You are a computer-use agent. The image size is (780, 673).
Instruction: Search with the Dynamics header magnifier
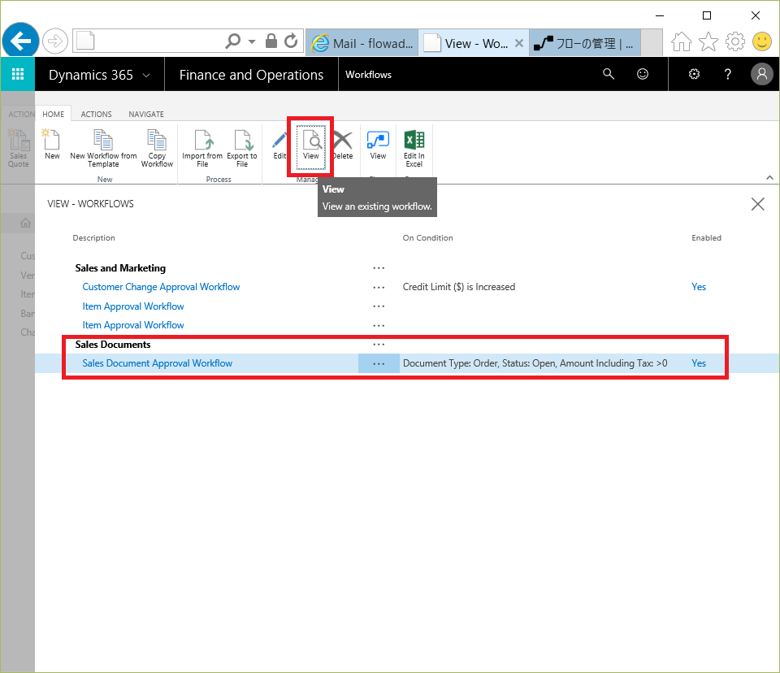[x=609, y=74]
